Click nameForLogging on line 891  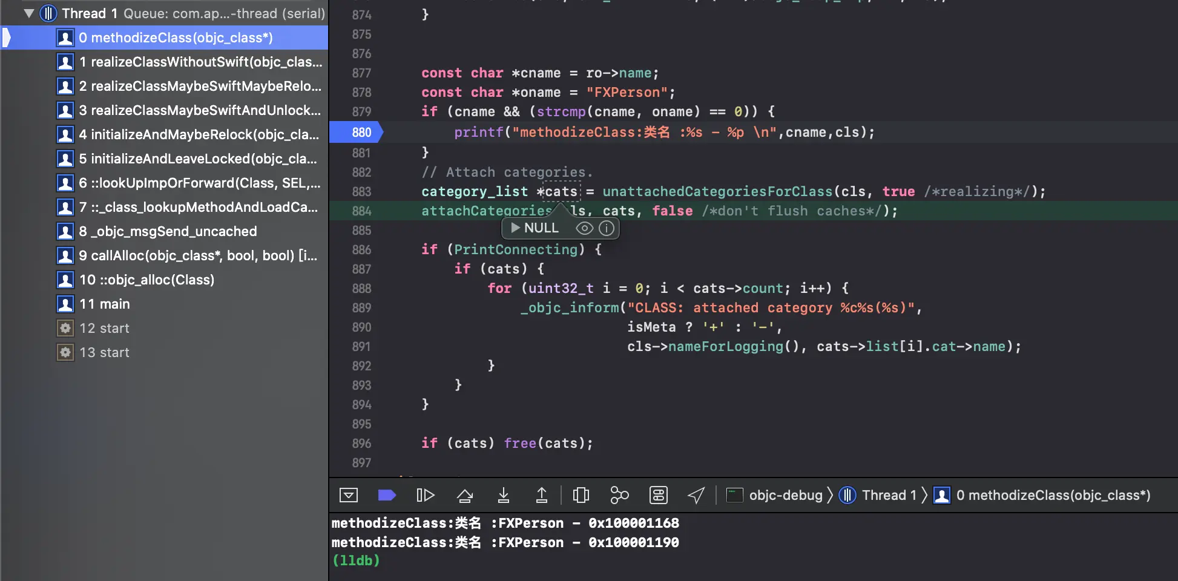coord(726,346)
